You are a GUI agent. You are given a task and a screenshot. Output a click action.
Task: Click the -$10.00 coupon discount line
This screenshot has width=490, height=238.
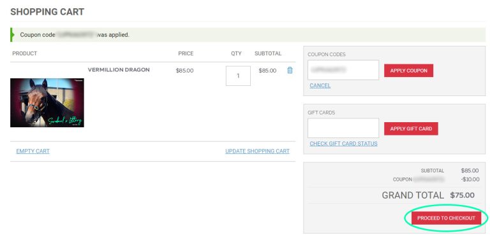pyautogui.click(x=470, y=179)
